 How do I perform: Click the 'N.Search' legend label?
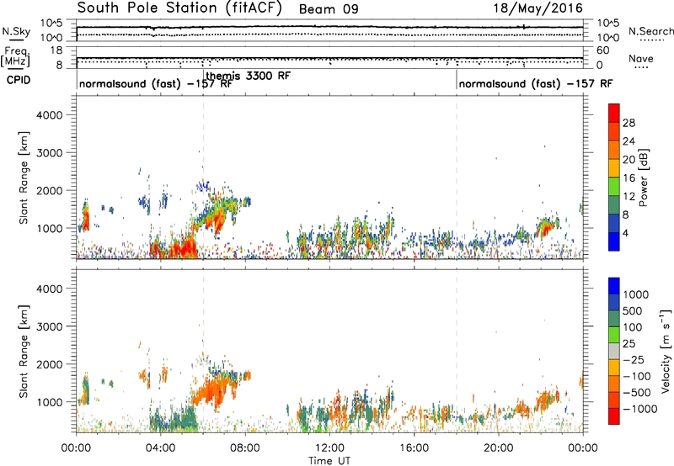(650, 31)
